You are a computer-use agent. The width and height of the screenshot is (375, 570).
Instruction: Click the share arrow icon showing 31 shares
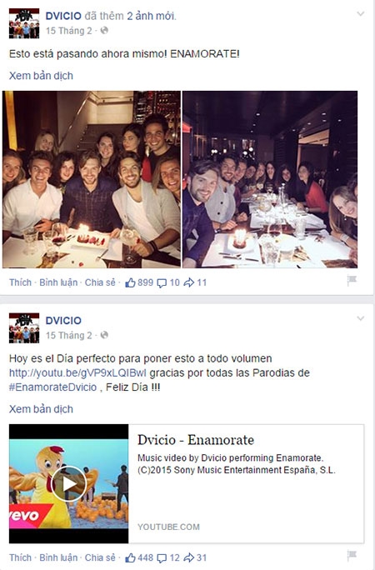pyautogui.click(x=189, y=557)
